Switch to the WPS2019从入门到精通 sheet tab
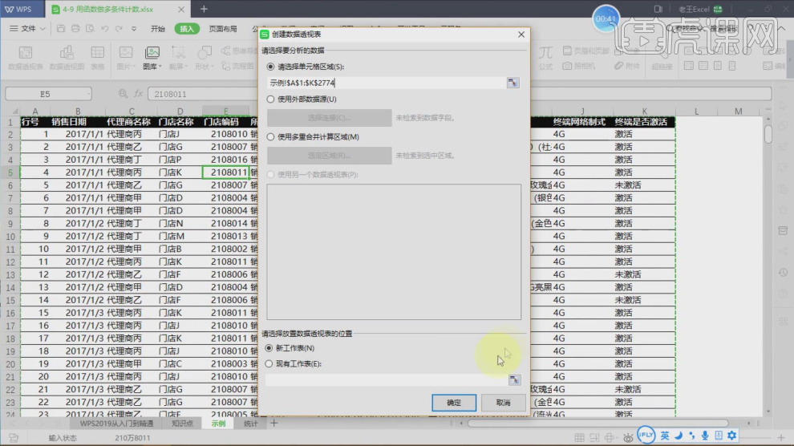This screenshot has height=446, width=794. [x=117, y=424]
